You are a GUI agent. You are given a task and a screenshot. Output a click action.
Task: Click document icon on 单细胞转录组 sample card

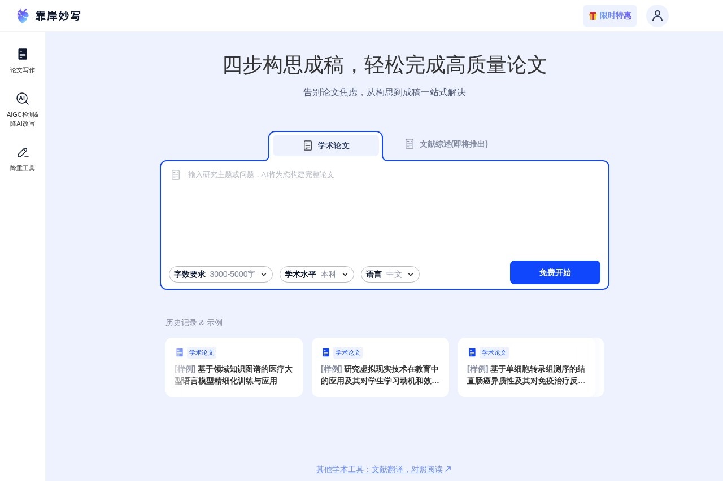tap(472, 352)
